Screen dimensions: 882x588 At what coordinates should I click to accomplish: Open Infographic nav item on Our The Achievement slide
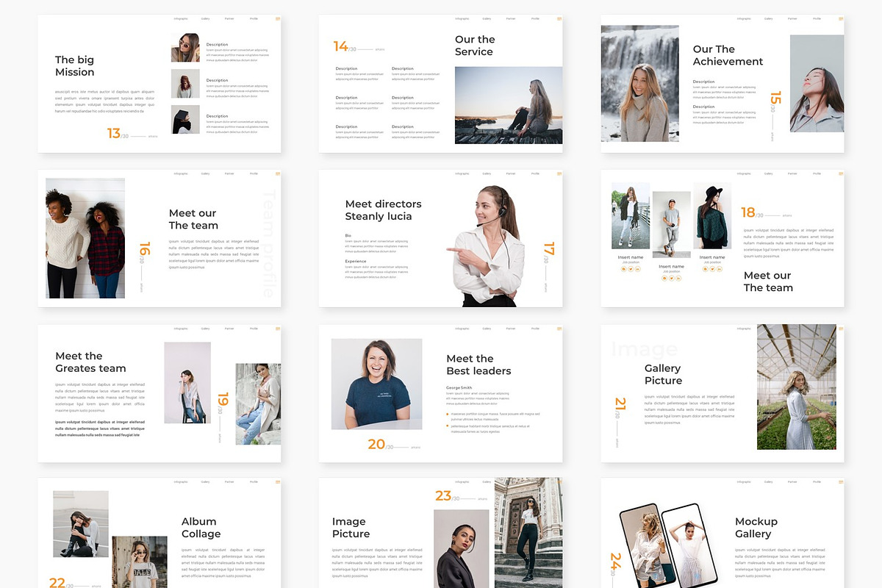coord(744,19)
